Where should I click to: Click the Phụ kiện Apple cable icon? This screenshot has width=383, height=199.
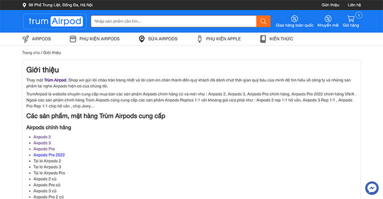tap(199, 39)
